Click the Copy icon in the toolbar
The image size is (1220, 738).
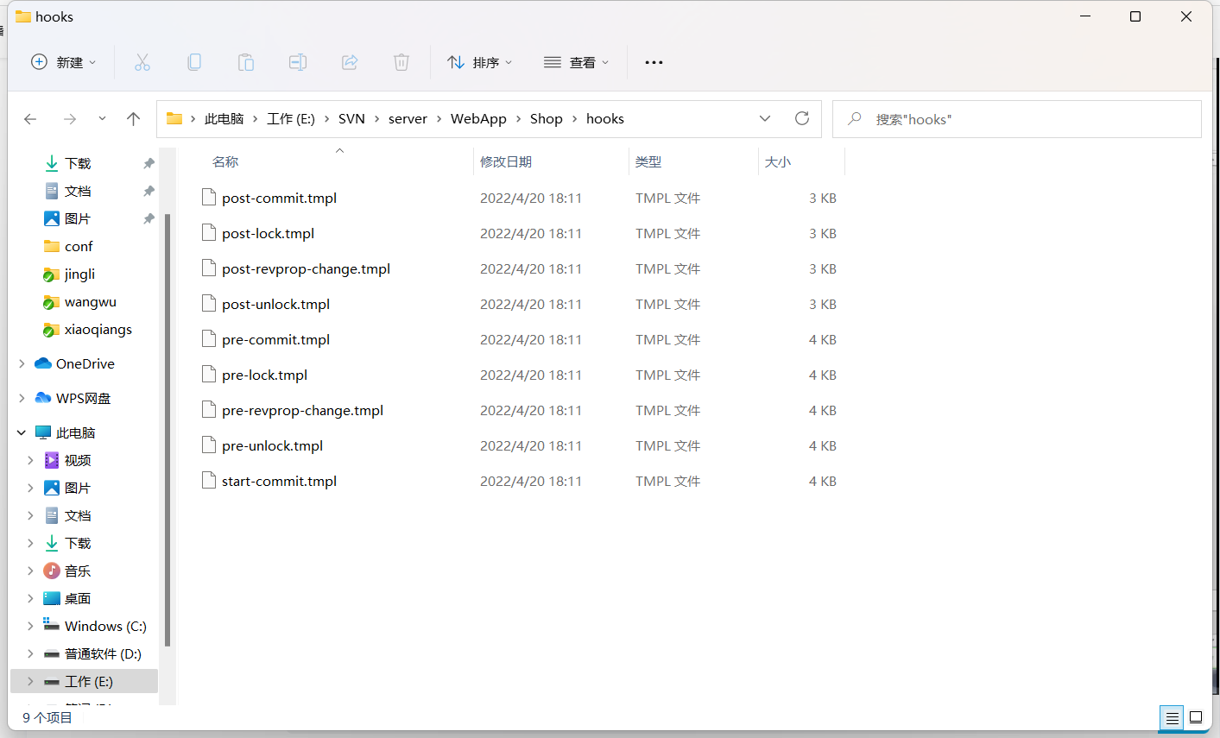(194, 62)
